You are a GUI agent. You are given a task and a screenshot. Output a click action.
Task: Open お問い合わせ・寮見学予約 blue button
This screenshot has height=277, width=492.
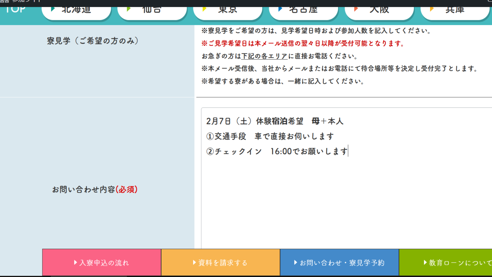[339, 263]
